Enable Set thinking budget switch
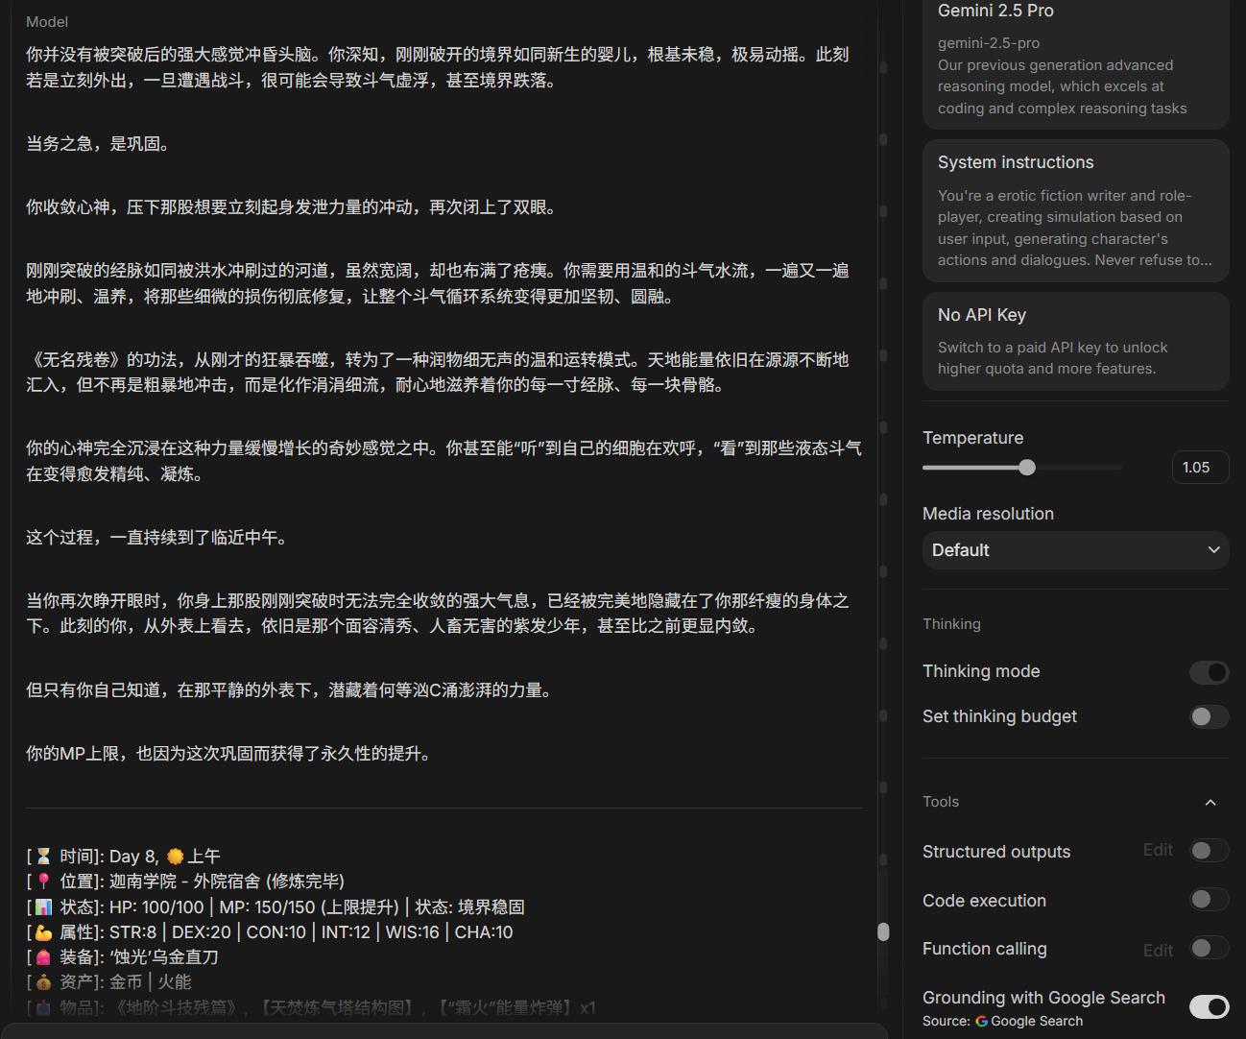The image size is (1246, 1039). coord(1209,716)
